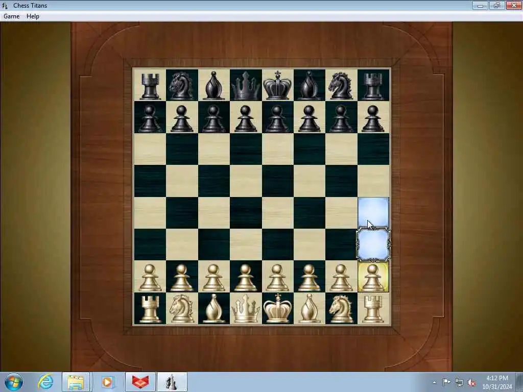Click the black rook on h8
Viewport: 523px width, 392px height.
point(373,86)
